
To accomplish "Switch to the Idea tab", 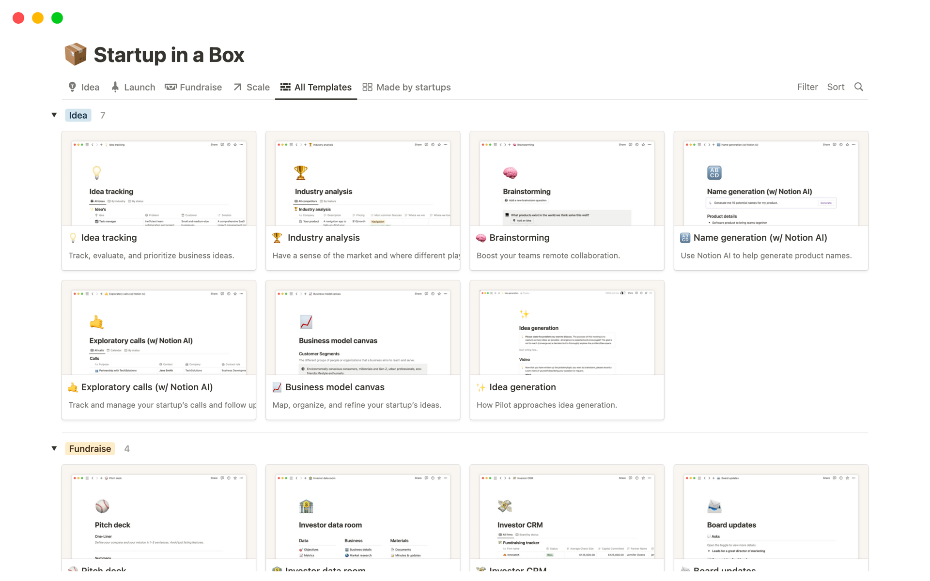I will point(82,86).
